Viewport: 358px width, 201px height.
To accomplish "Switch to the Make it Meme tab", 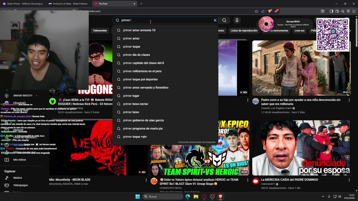I will (68, 4).
